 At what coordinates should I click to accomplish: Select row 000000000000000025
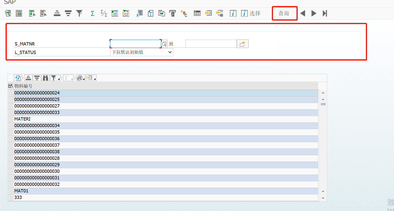coord(166,99)
